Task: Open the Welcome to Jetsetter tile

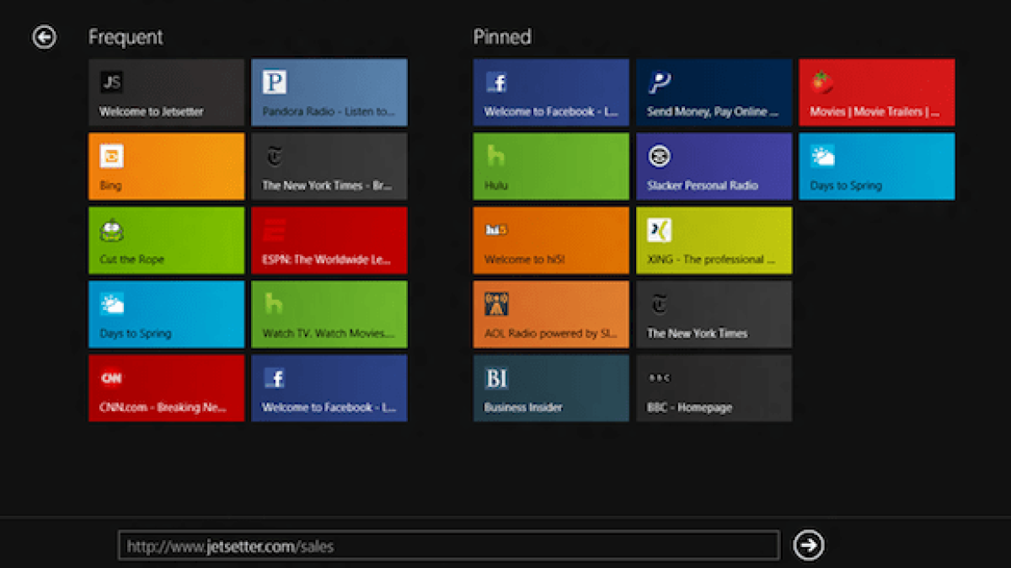Action: [166, 93]
